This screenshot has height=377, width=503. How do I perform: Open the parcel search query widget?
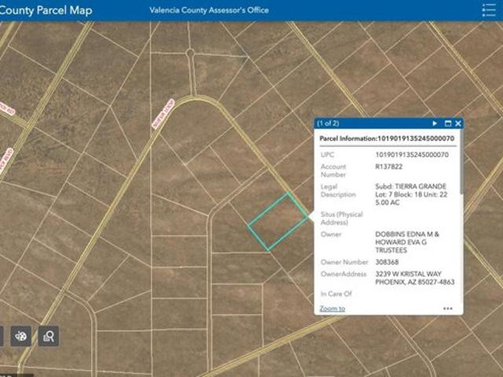click(x=49, y=336)
